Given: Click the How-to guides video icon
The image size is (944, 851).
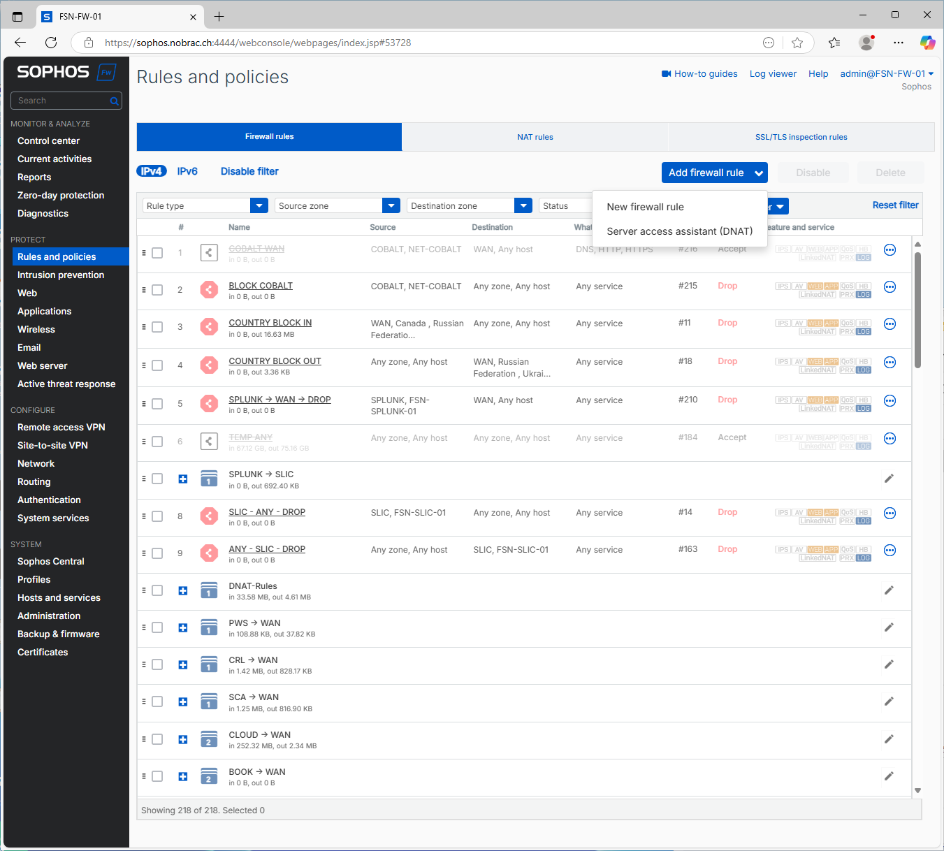Looking at the screenshot, I should click(667, 73).
